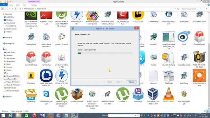Open Windows8_OS (C:) drive
The height and width of the screenshot is (118, 210).
point(13,76)
